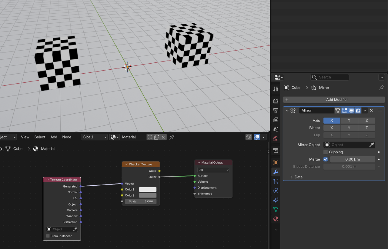388x249 pixels.
Task: Toggle Mirror modifier render camera icon
Action: point(358,111)
